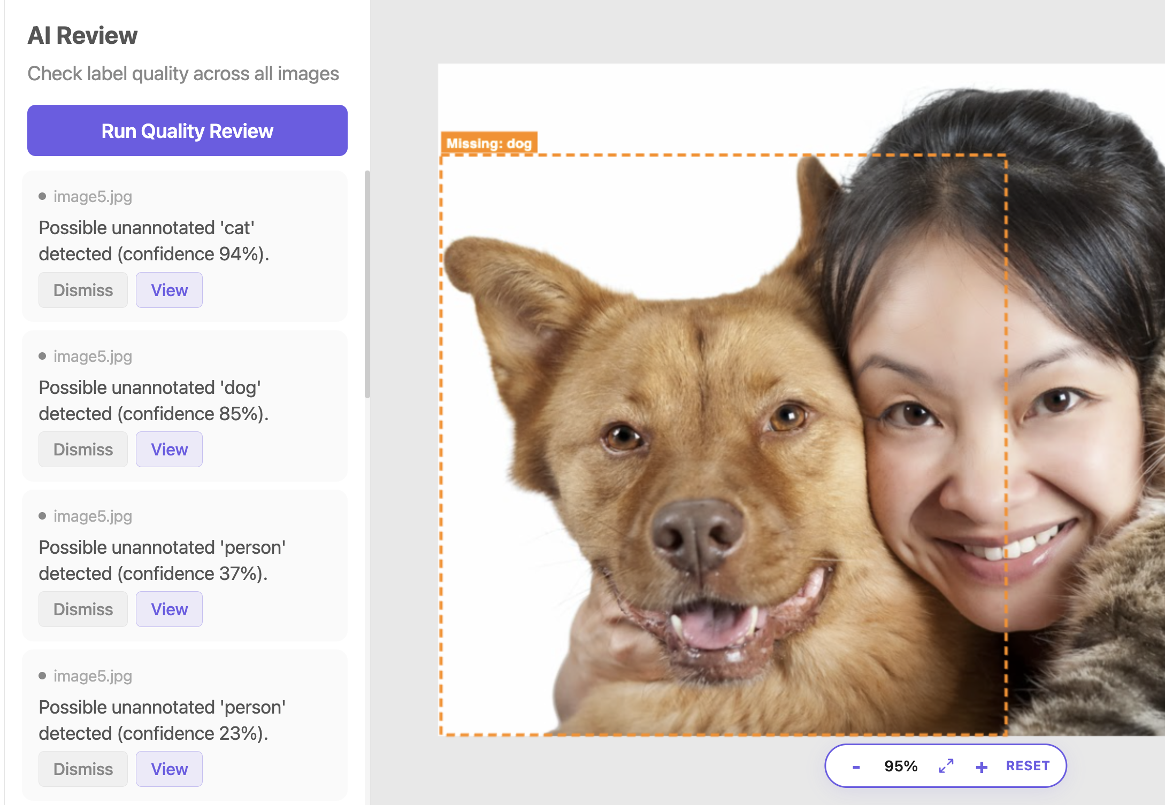Select the 'cat' detection card text
Image resolution: width=1165 pixels, height=805 pixels.
coord(154,241)
